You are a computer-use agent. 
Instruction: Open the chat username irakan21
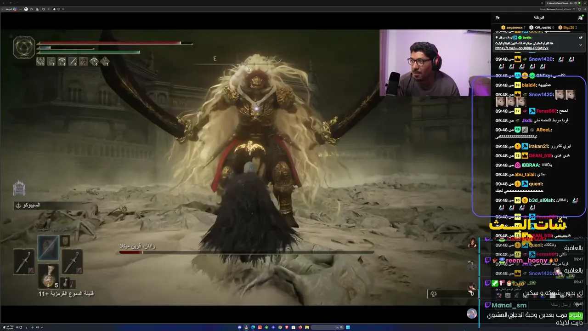click(538, 146)
